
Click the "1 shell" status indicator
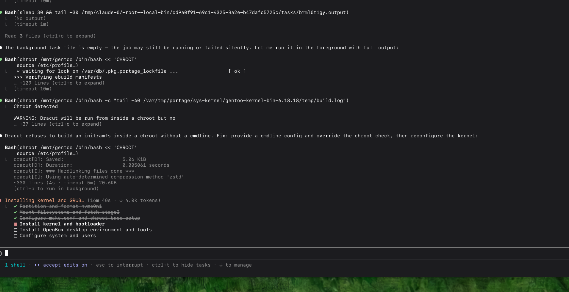pyautogui.click(x=15, y=265)
